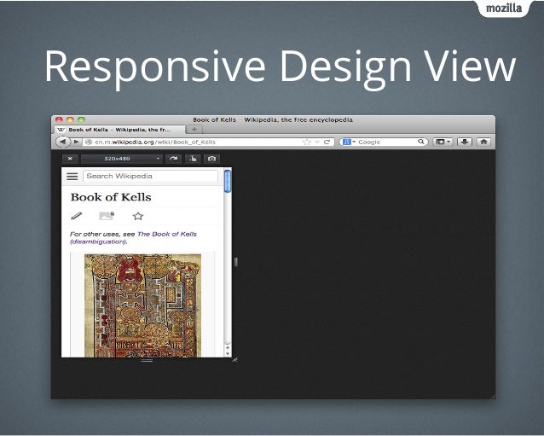Toggle the watch star icon
The image size is (544, 436).
(x=138, y=216)
